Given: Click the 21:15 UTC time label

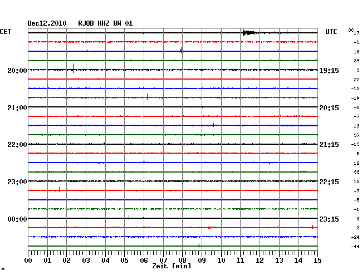Looking at the screenshot, I should (329, 145).
